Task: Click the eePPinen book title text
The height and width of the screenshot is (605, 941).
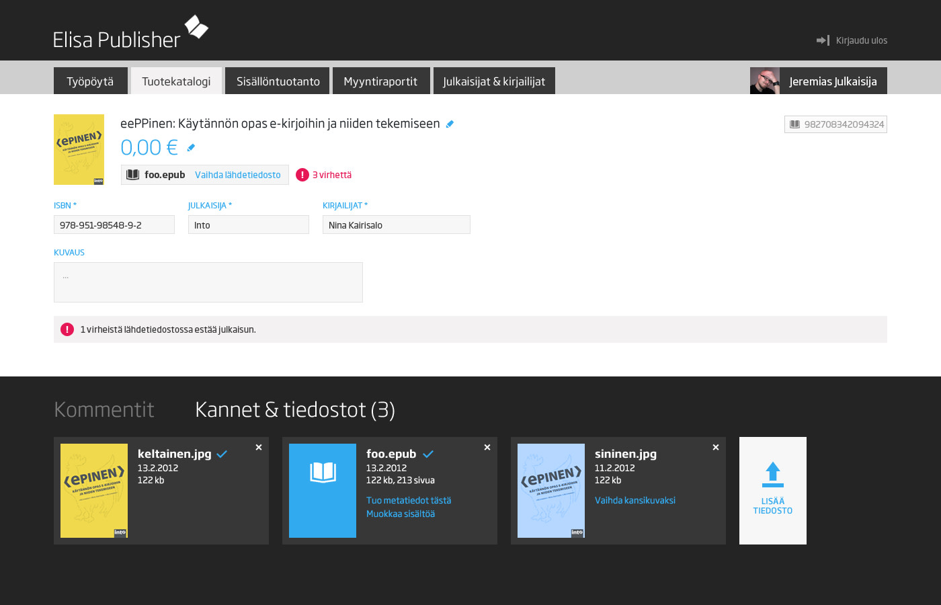Action: [x=280, y=124]
